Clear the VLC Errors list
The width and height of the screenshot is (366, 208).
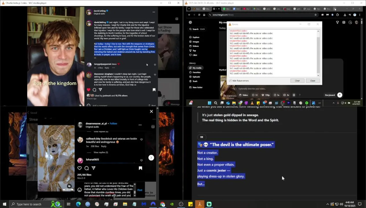(x=297, y=81)
